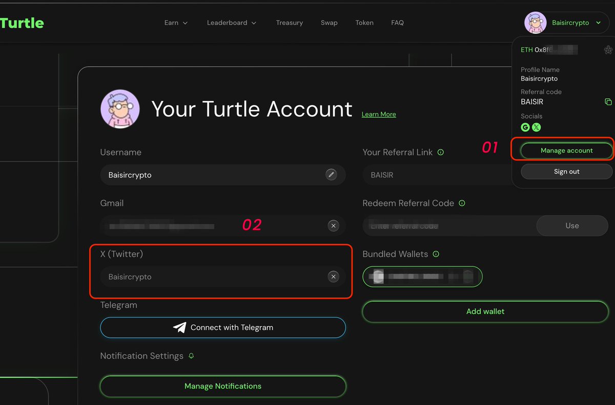Click the X social icon in dropdown
615x405 pixels.
[536, 127]
